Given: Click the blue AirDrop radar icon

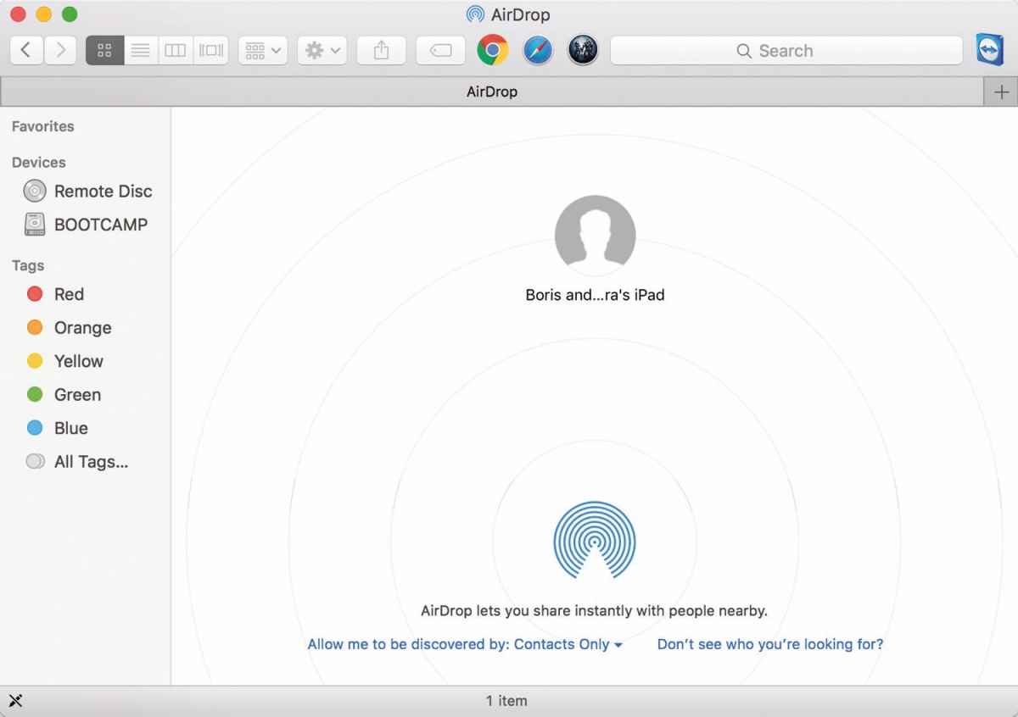Looking at the screenshot, I should pyautogui.click(x=595, y=539).
